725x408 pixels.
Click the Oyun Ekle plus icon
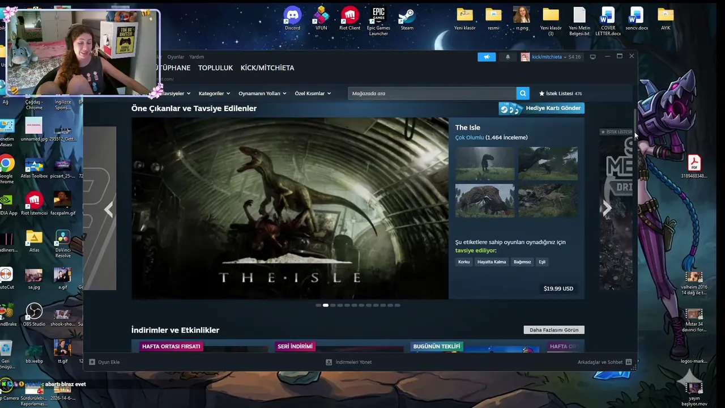click(92, 362)
